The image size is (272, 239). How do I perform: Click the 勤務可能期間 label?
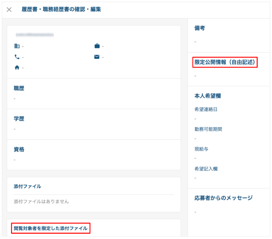point(208,129)
